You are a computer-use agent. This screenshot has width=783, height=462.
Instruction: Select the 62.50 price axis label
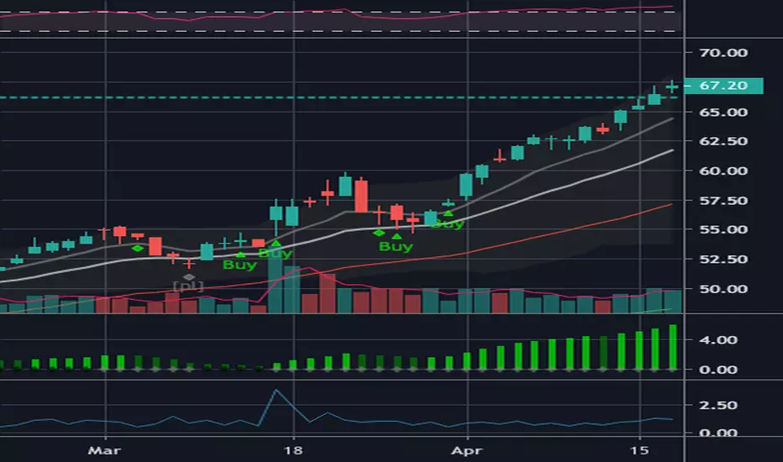(723, 141)
